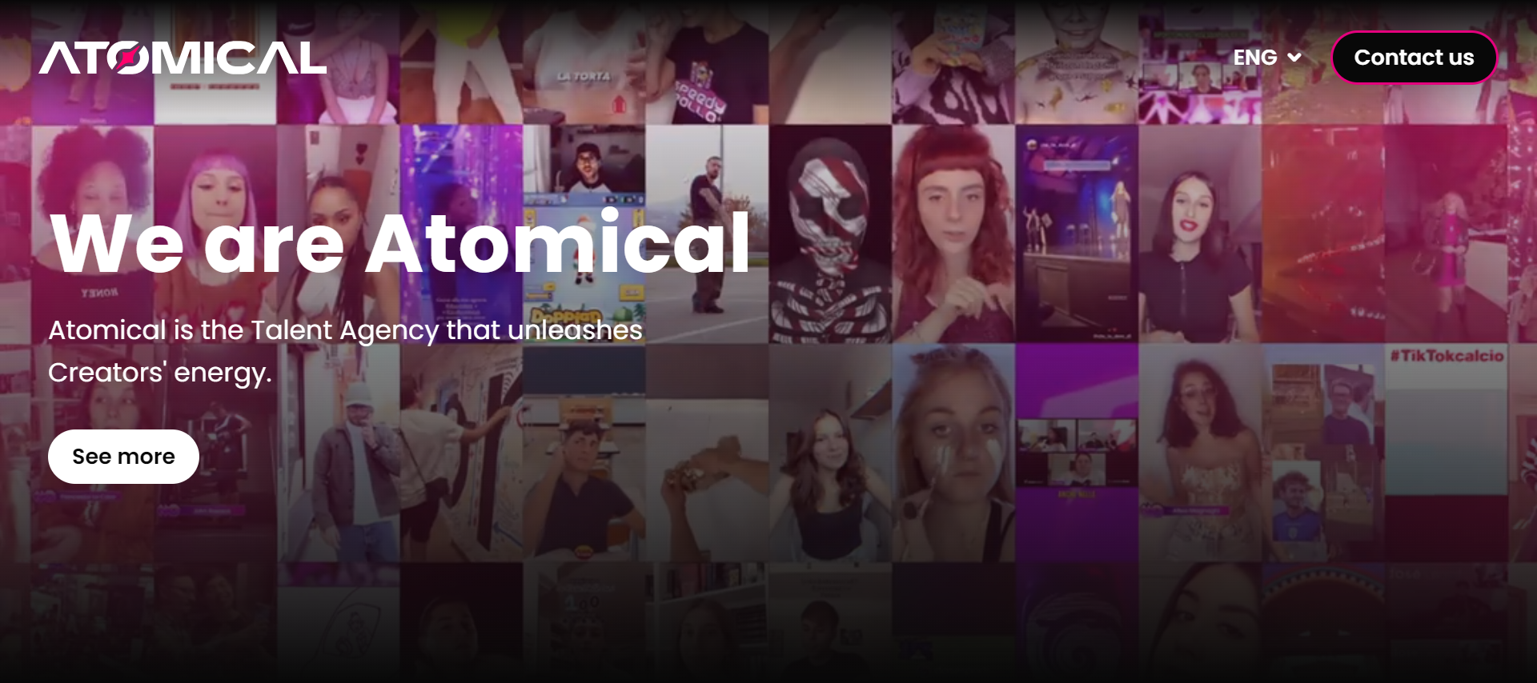Select the long-haired girl in black tank thumbnail
1537x683 pixels.
pos(830,453)
